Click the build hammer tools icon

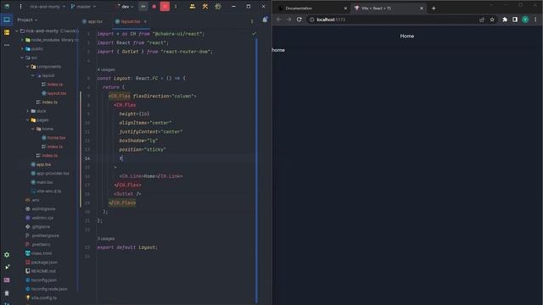pos(205,6)
